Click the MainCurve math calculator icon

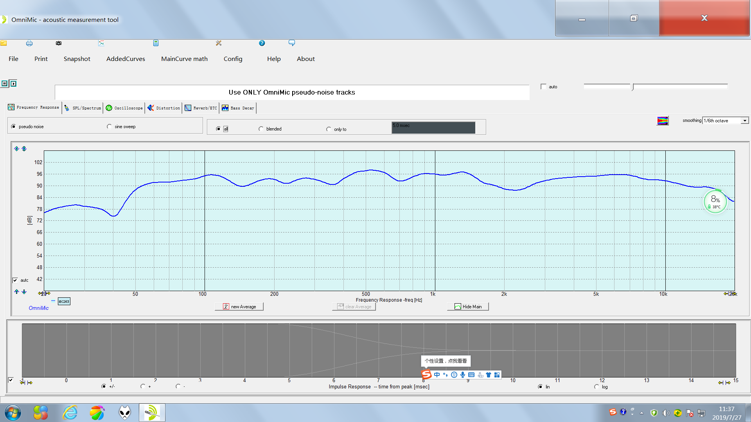[x=156, y=43]
